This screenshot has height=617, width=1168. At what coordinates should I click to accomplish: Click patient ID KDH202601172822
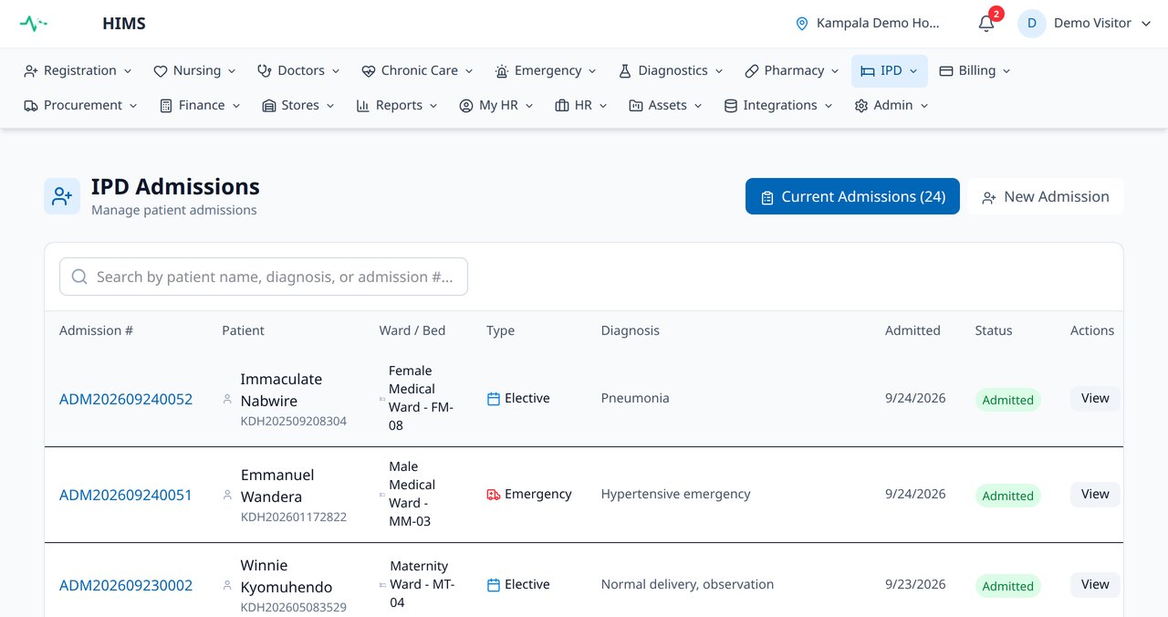click(x=294, y=518)
